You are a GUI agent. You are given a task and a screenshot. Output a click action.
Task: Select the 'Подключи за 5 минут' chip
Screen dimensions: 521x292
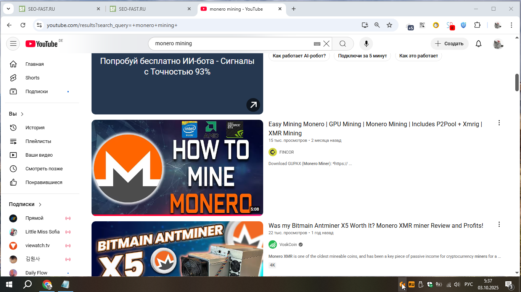362,56
